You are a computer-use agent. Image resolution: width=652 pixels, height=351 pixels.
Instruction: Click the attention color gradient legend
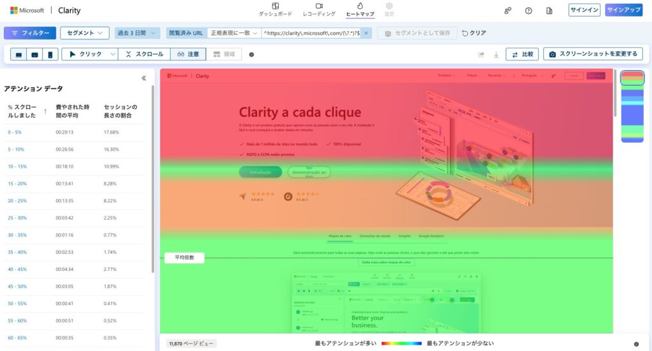(x=401, y=343)
